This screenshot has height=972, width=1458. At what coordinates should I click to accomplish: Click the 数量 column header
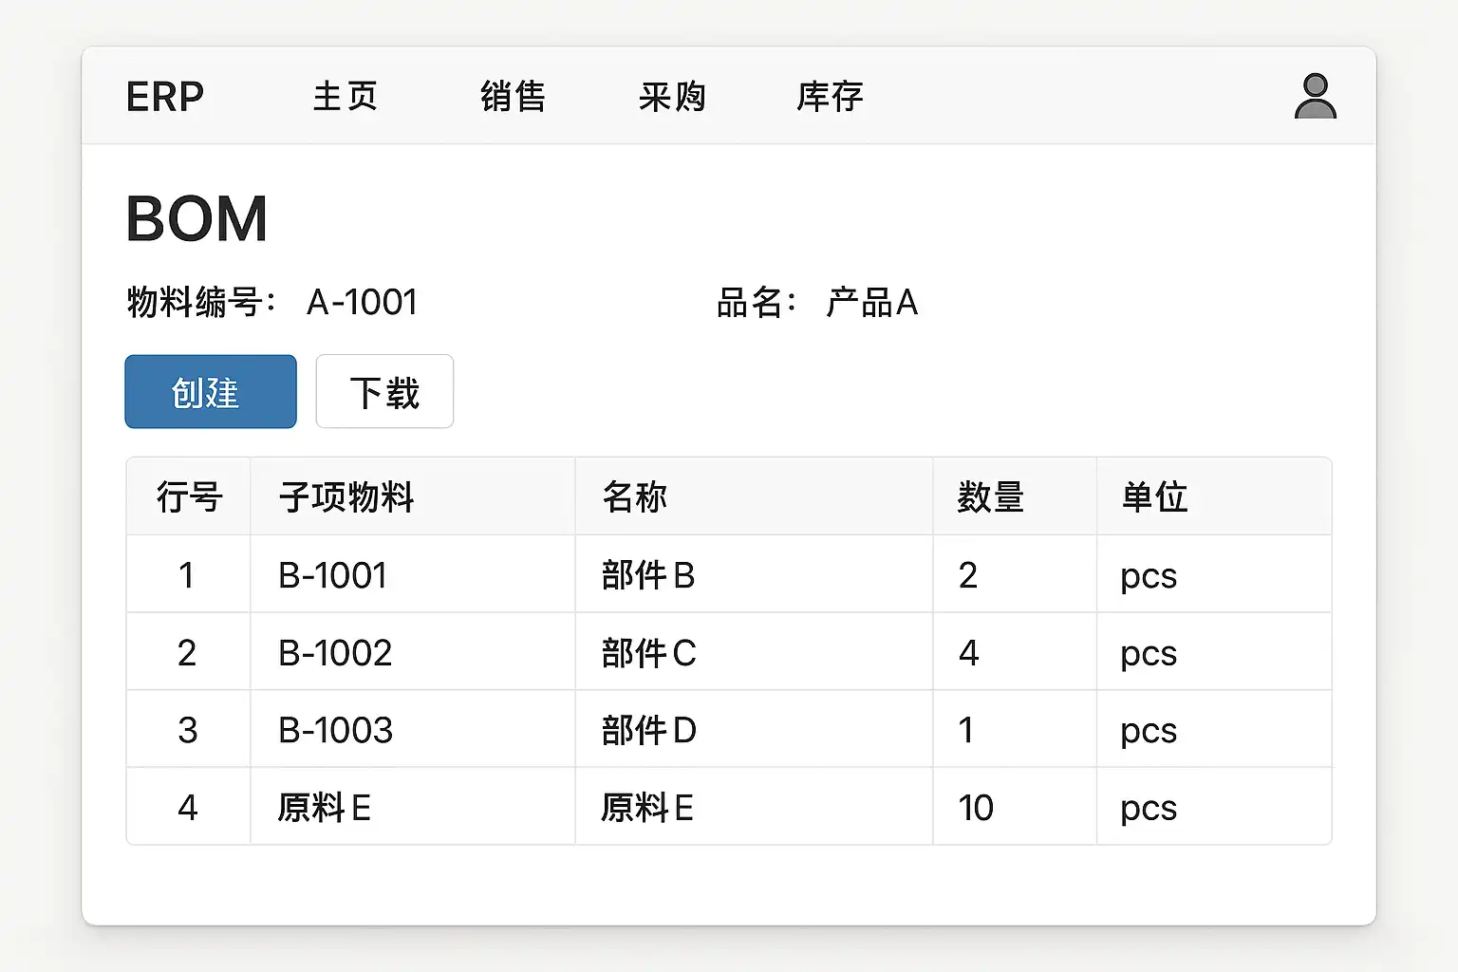pyautogui.click(x=990, y=496)
